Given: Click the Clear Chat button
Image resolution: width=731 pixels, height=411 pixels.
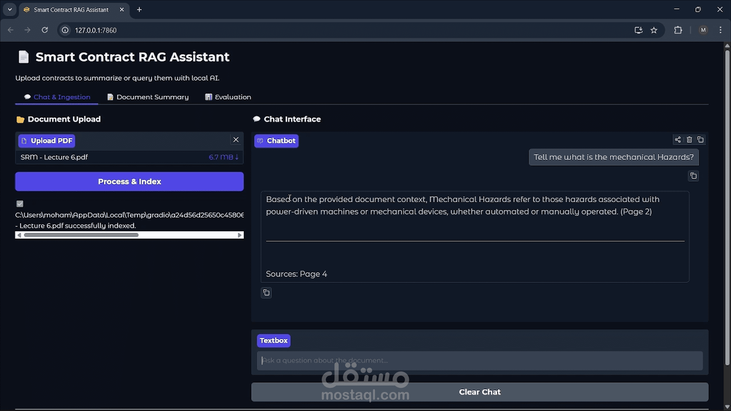Looking at the screenshot, I should coord(480,392).
